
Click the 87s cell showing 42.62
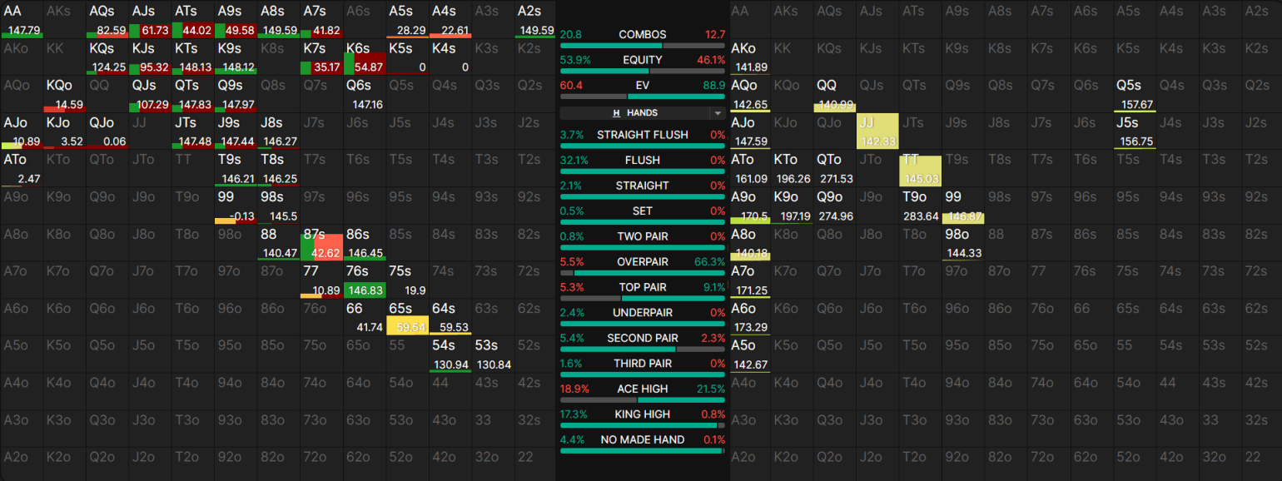click(321, 242)
